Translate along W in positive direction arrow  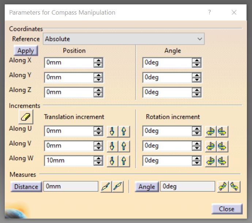[x=124, y=161]
